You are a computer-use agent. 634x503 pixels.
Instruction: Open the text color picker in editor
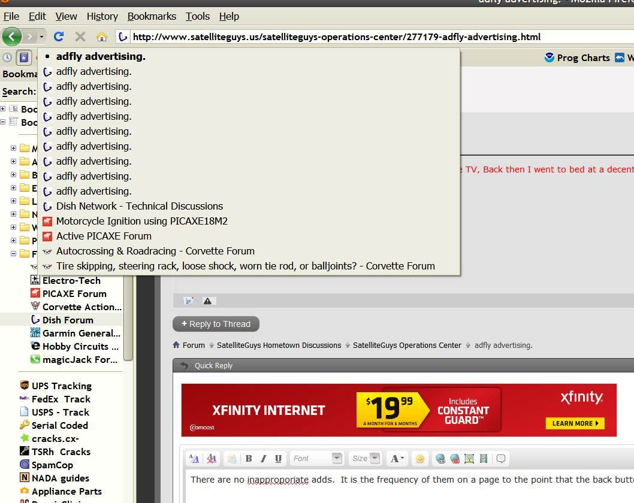coord(397,459)
